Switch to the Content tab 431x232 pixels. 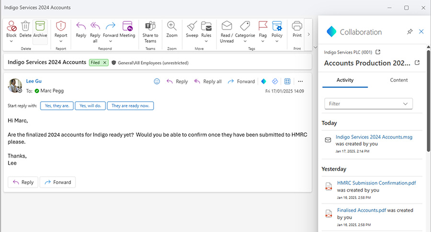(399, 80)
